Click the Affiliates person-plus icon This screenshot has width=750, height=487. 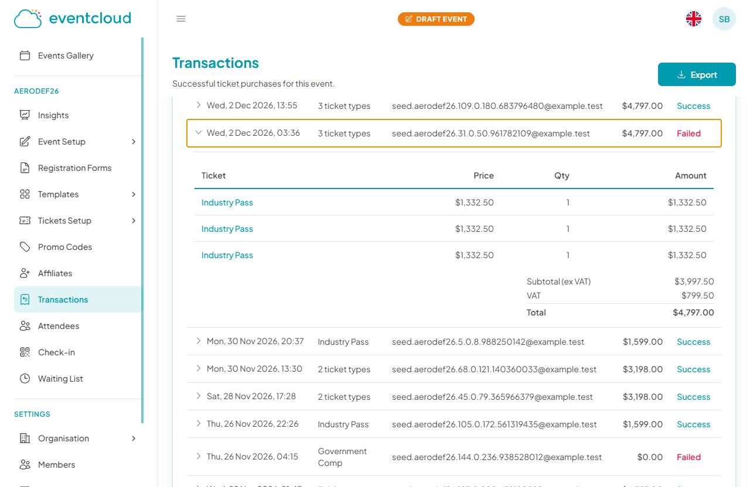25,273
